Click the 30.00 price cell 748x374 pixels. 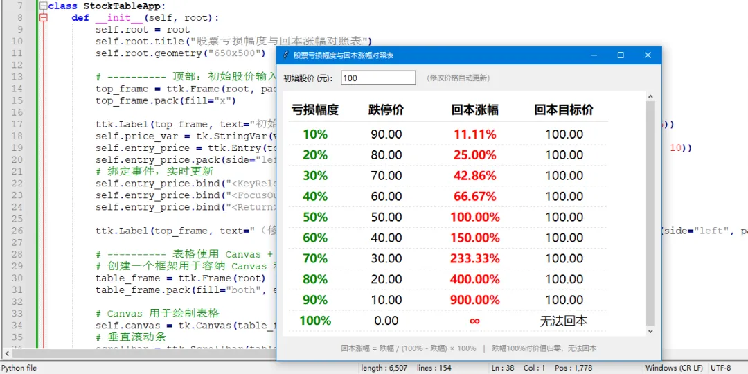click(386, 258)
